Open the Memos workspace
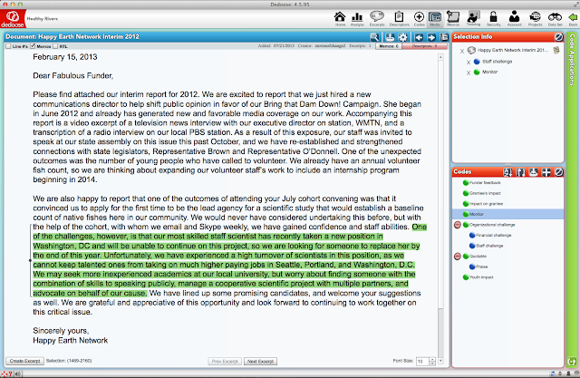Viewport: 580px width, 378px height. pos(453,18)
